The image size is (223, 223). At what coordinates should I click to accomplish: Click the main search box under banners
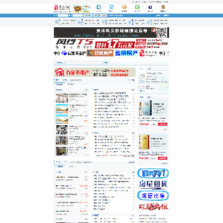(x=83, y=63)
